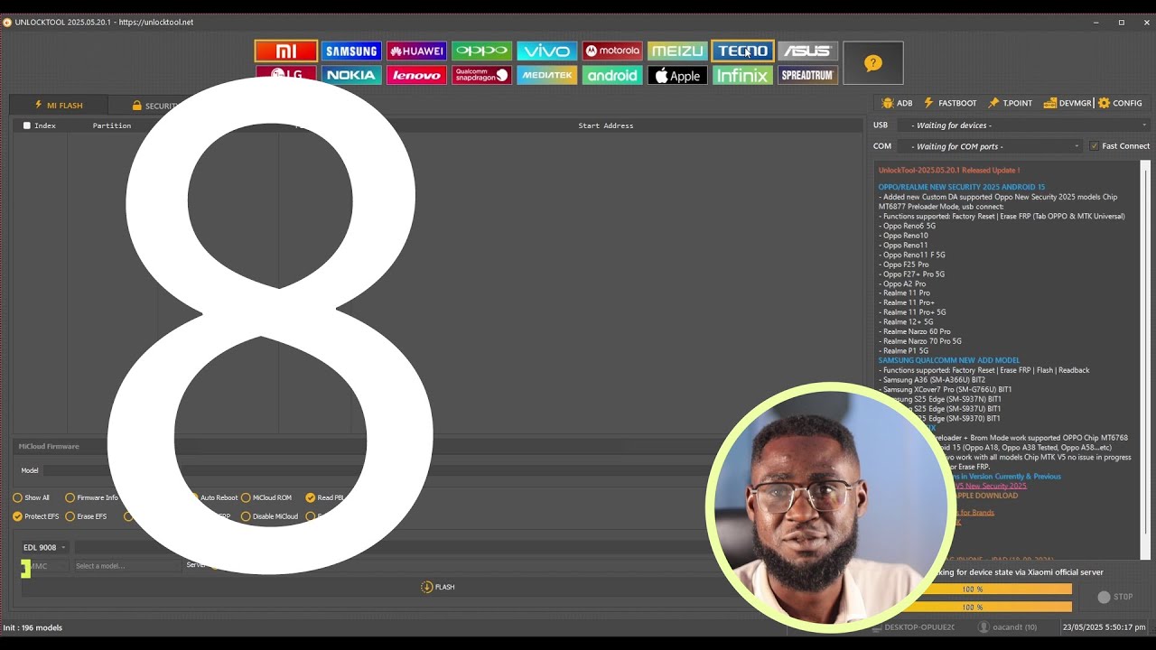1156x650 pixels.
Task: Select the Qualcomm Snapdragon logo
Action: click(481, 75)
